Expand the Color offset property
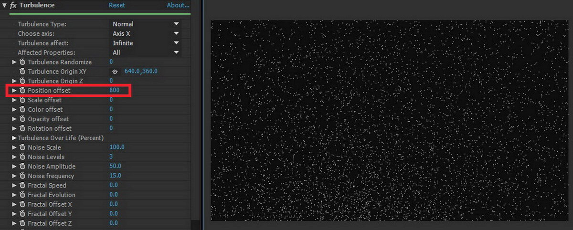The width and height of the screenshot is (573, 230). pos(14,109)
